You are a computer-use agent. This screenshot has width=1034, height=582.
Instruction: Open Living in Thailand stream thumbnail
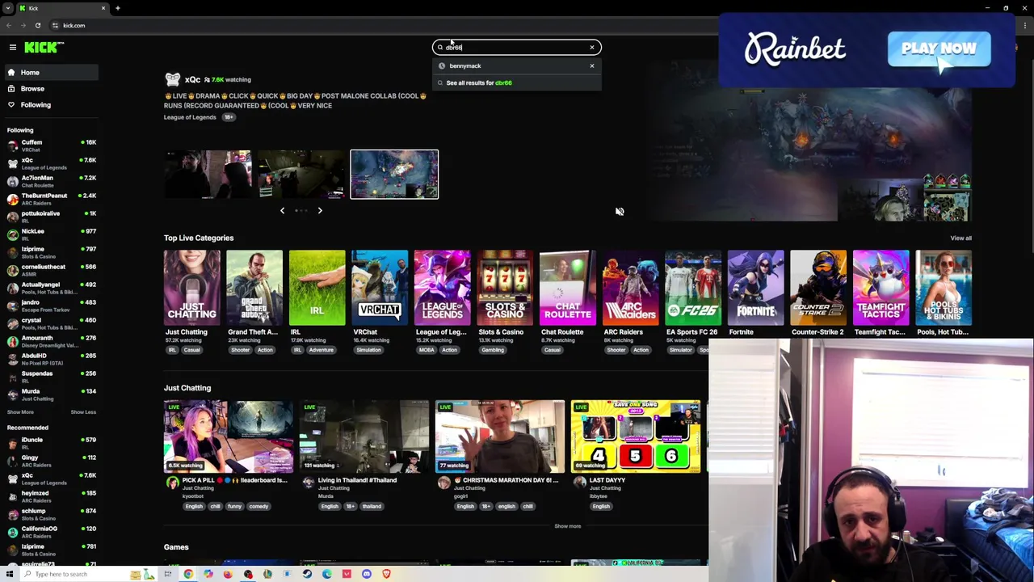364,436
